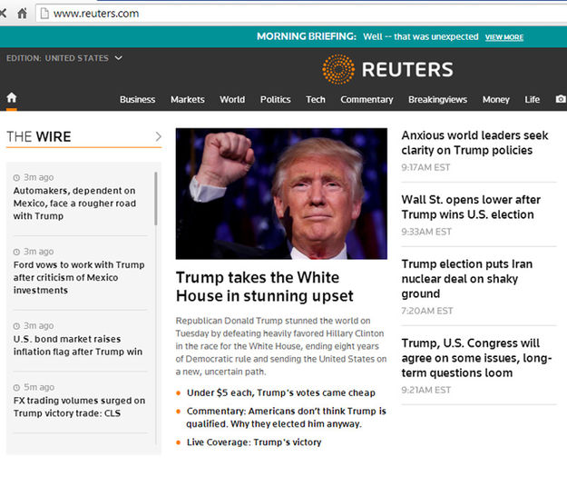Click the clock icon above U.S. bond market story

(16, 326)
